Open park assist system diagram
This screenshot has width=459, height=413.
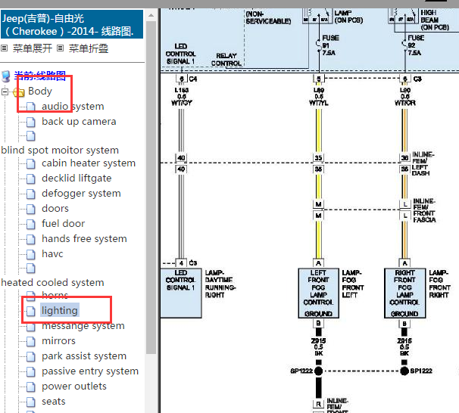[x=84, y=356]
